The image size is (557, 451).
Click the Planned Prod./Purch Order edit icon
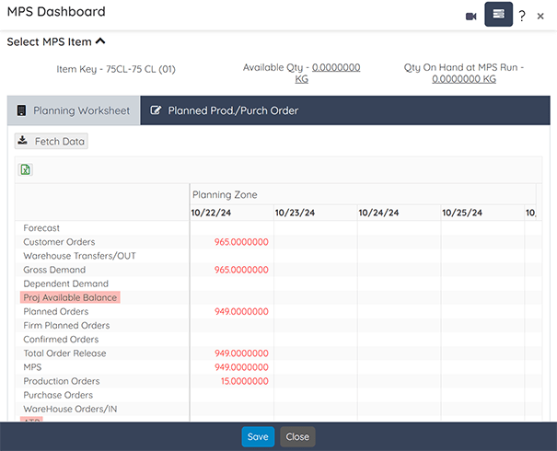click(156, 110)
